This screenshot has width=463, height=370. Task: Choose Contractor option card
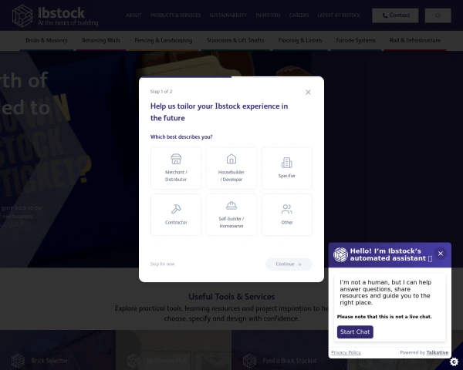[x=176, y=214]
